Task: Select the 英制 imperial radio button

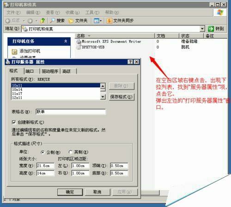Action: [70, 152]
